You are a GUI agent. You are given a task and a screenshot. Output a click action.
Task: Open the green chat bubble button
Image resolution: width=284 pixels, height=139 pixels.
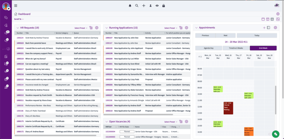coord(275,134)
